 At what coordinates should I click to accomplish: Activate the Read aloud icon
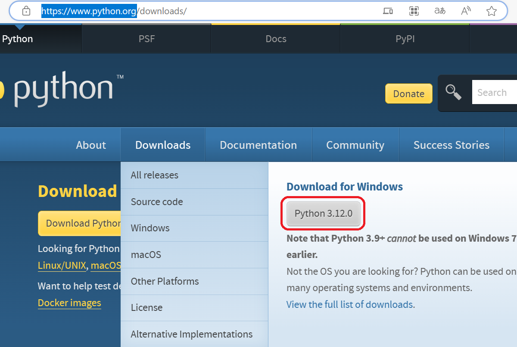pos(466,11)
